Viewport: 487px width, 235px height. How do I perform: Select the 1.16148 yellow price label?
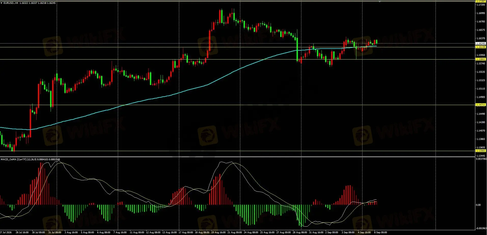(481, 47)
